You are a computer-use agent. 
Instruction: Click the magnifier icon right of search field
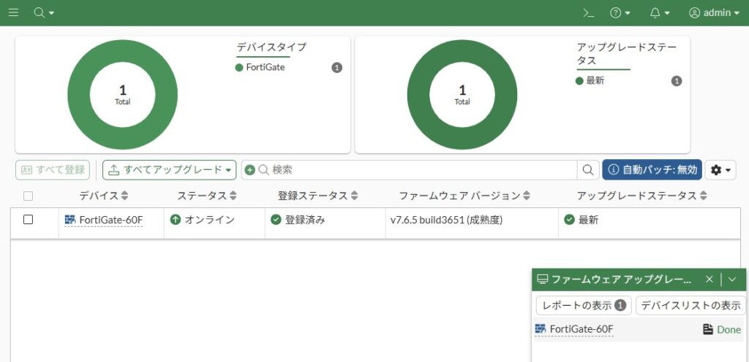(x=587, y=170)
